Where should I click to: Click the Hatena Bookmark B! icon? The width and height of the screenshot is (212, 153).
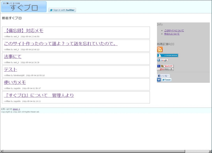click(158, 80)
